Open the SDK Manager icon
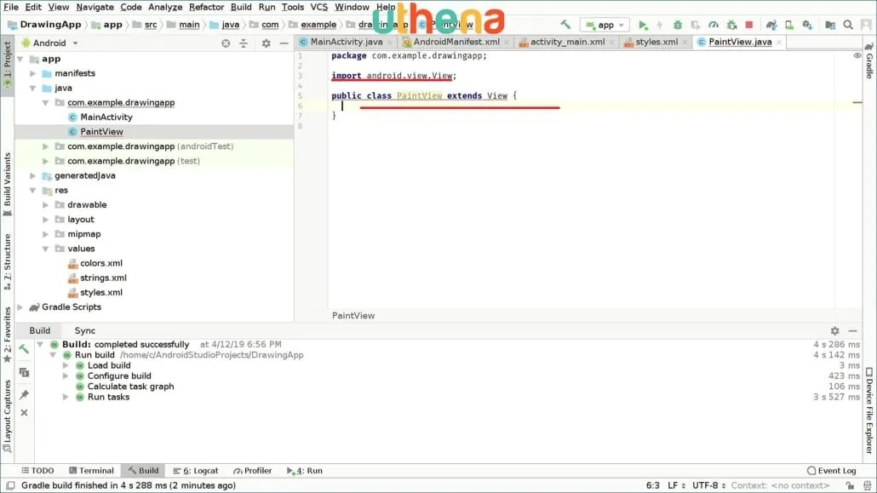This screenshot has width=877, height=493. pyautogui.click(x=807, y=25)
